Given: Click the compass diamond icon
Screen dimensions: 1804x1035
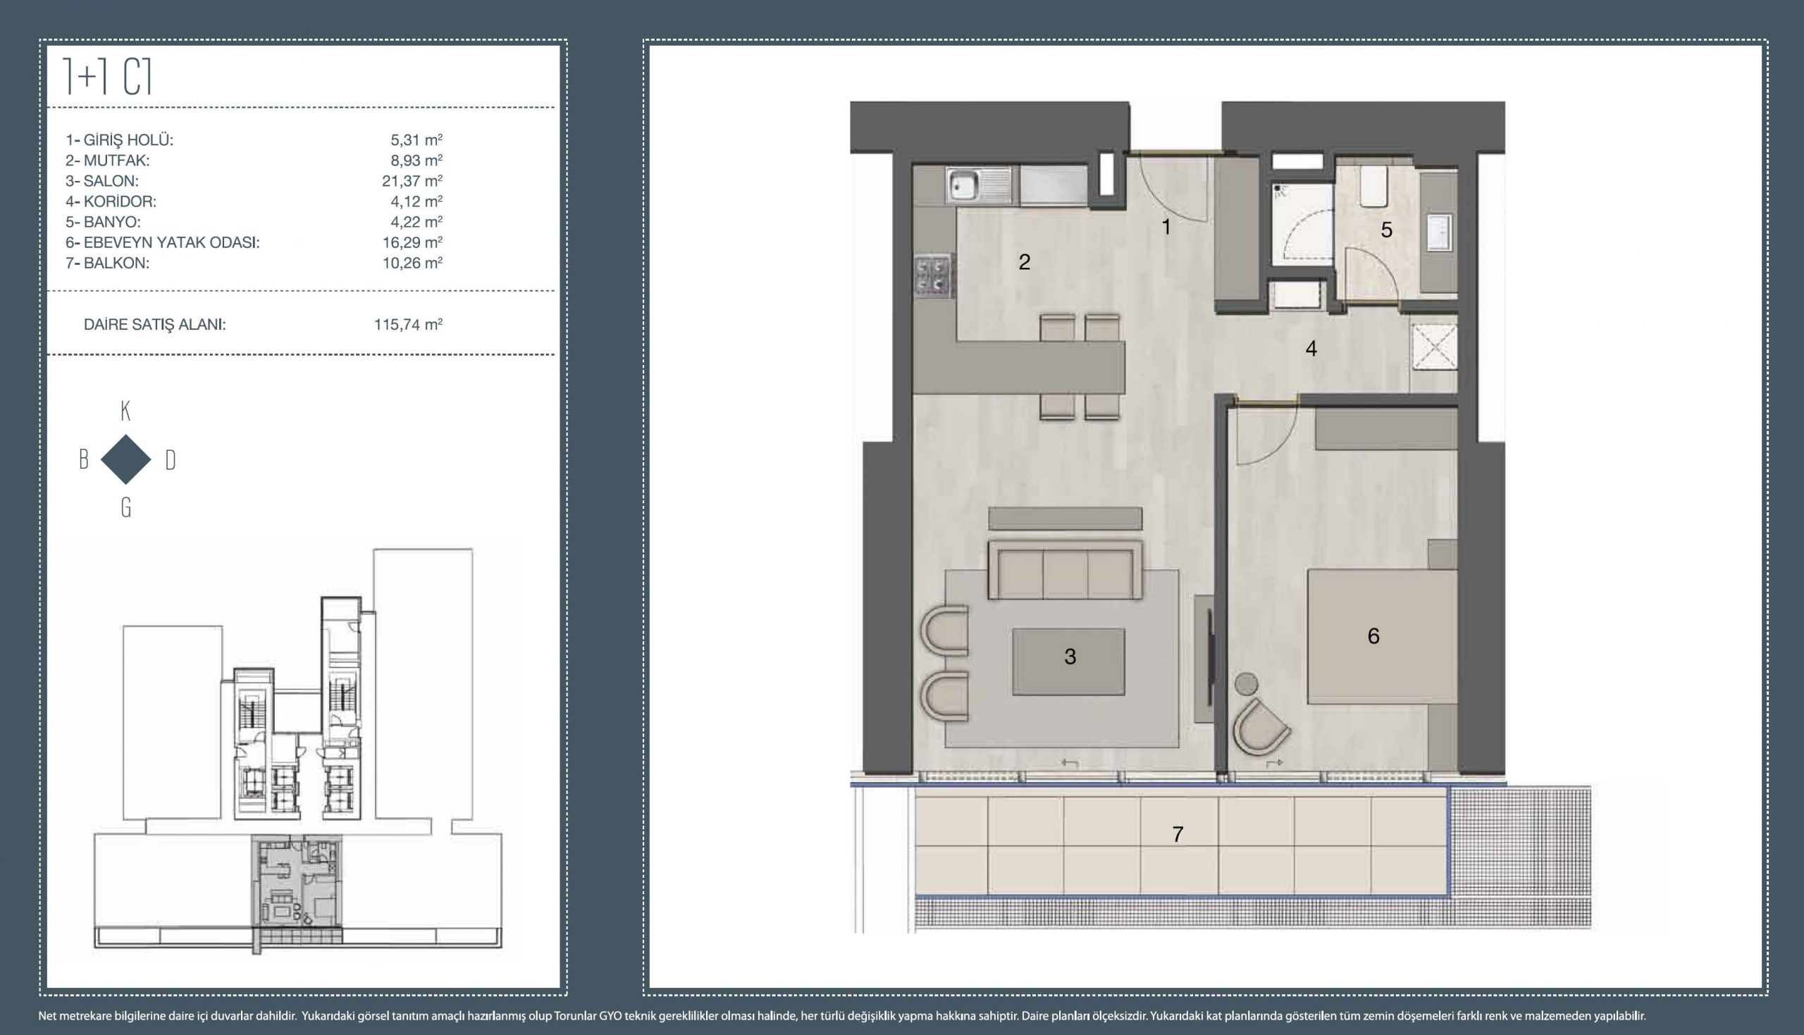Looking at the screenshot, I should pyautogui.click(x=126, y=460).
